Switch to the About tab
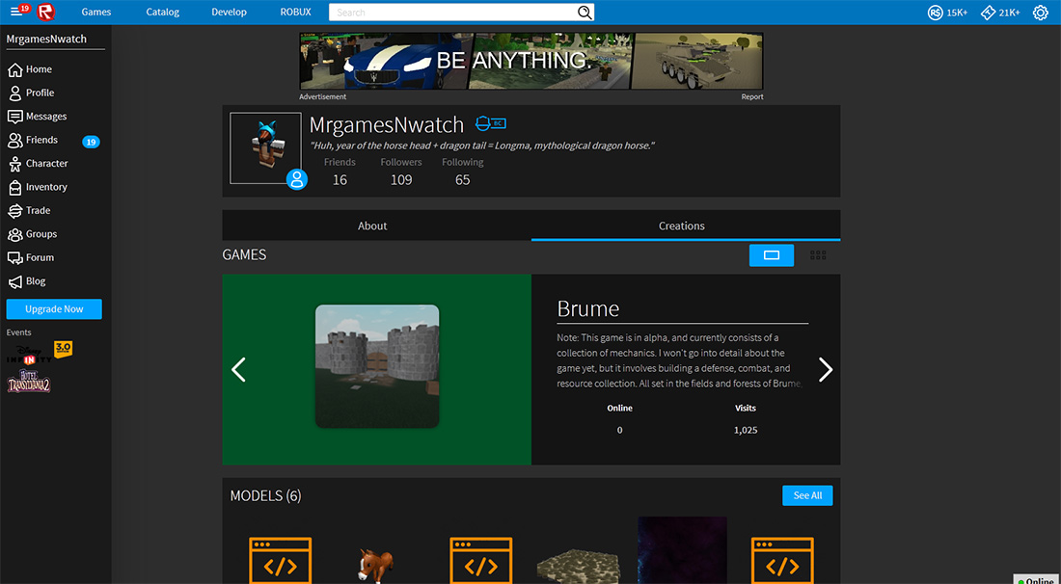Viewport: 1061px width, 584px height. tap(377, 226)
